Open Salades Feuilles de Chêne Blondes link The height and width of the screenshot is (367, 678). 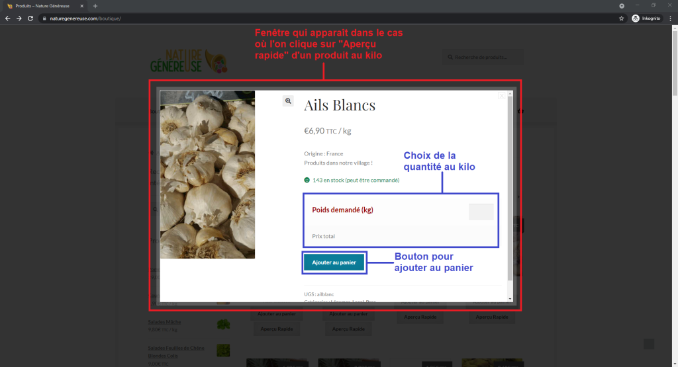click(176, 352)
